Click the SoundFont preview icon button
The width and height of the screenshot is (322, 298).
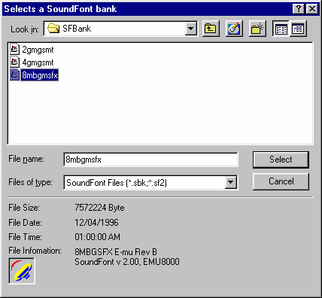point(22,271)
